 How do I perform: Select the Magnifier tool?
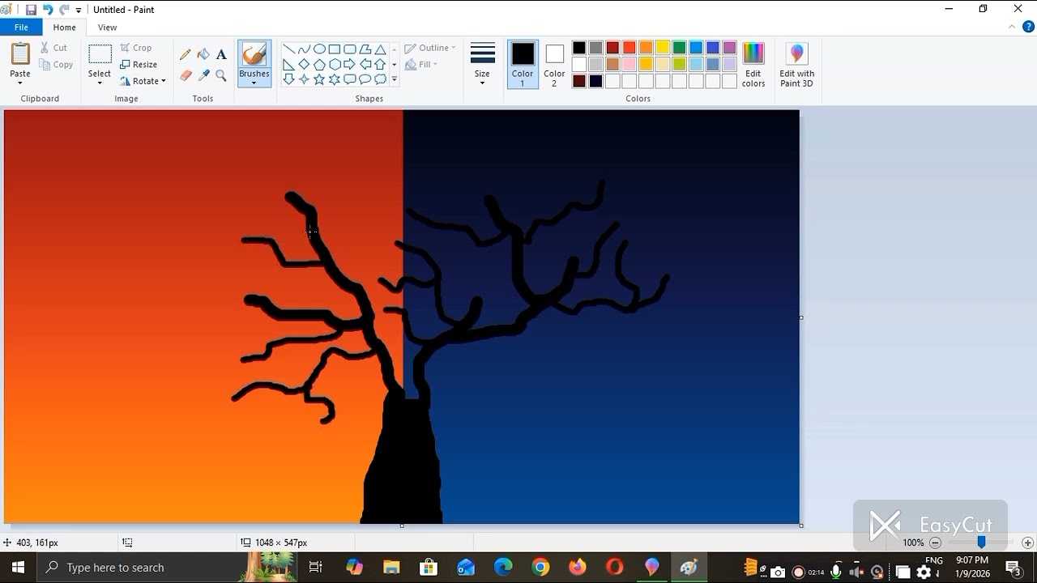tap(221, 75)
